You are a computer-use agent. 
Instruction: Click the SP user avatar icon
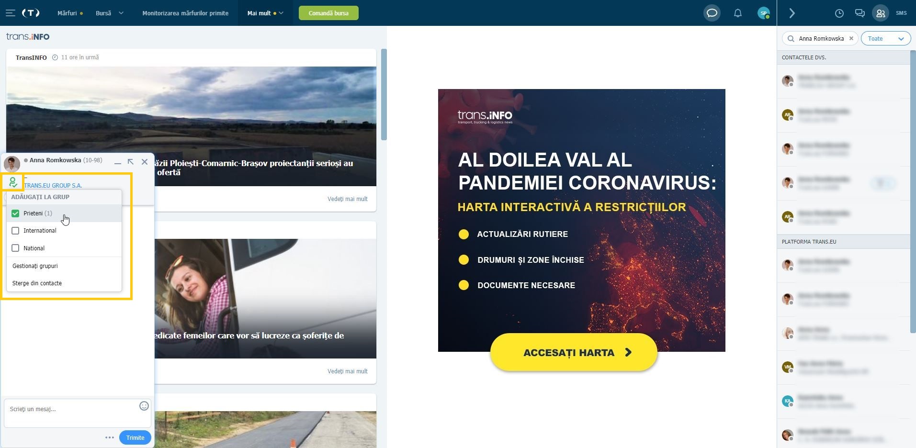764,13
